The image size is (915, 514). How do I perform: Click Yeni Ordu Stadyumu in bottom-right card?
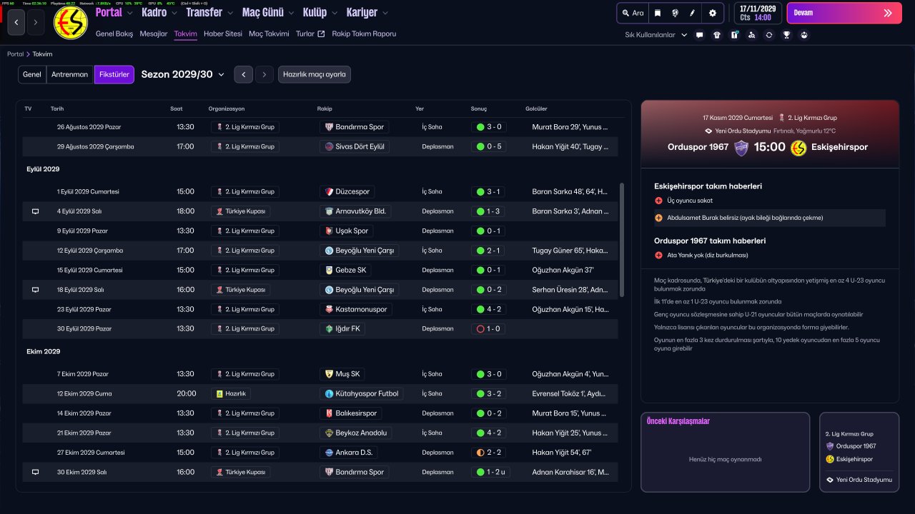point(859,480)
